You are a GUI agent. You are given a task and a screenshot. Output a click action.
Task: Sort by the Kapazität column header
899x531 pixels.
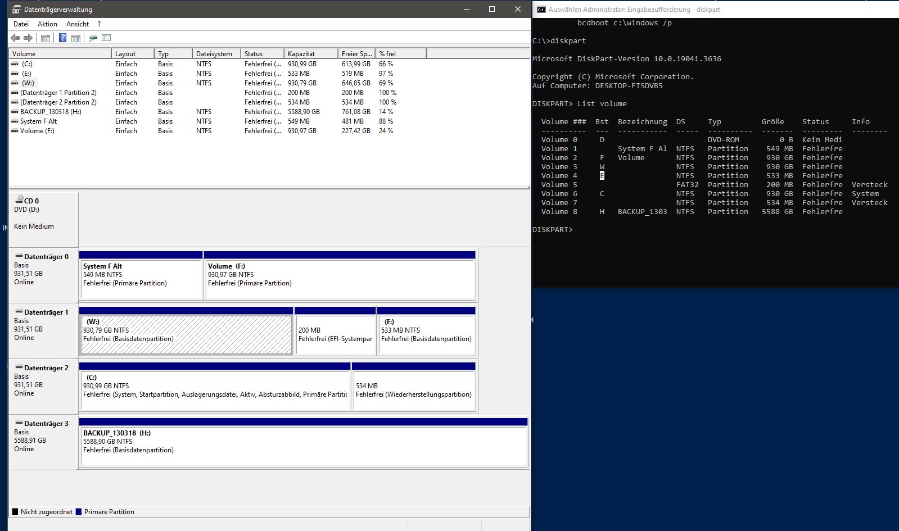(x=311, y=54)
